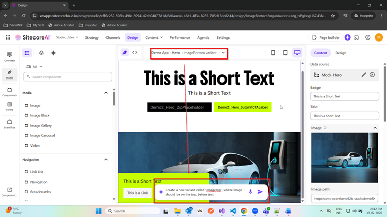The width and height of the screenshot is (387, 217).
Task: Open the AI sparkle tab icon
Action: [54, 53]
